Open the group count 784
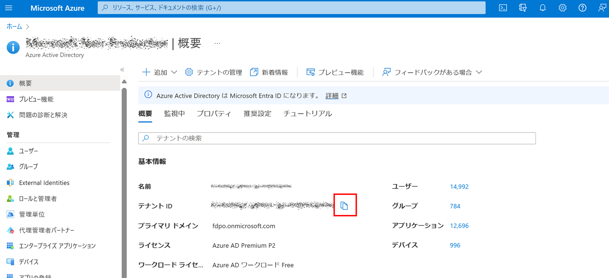Screen dimensions: 609x278 tap(455, 206)
